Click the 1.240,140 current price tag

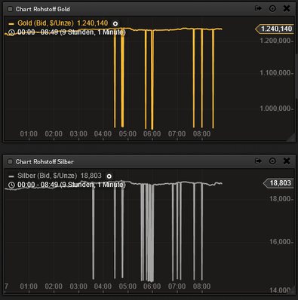pyautogui.click(x=275, y=29)
